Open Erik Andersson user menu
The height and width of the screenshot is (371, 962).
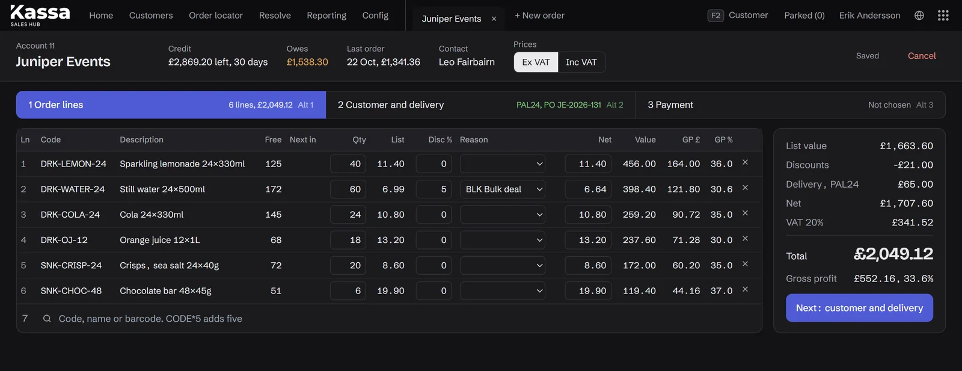869,16
